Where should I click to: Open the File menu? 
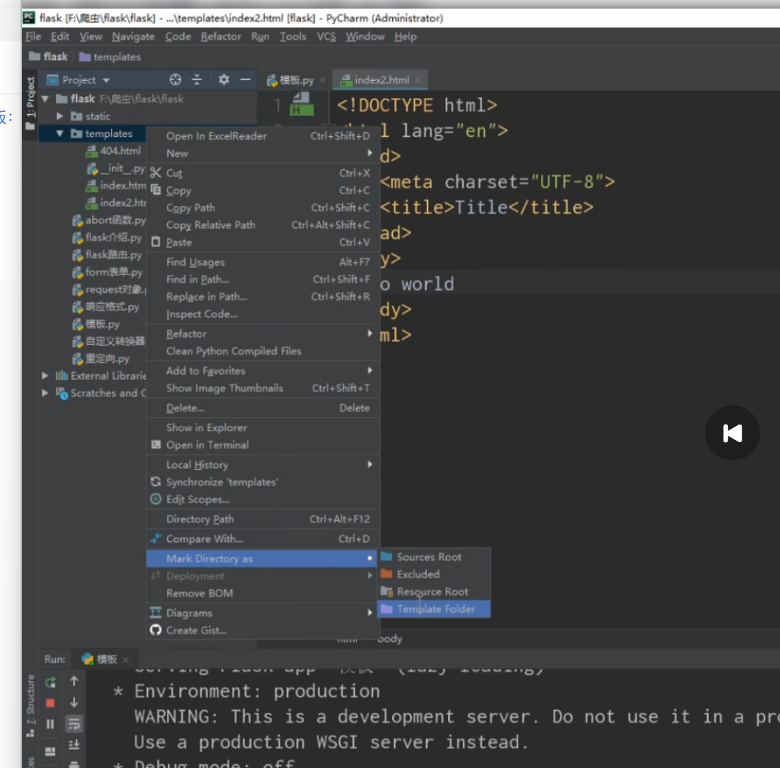(x=33, y=36)
